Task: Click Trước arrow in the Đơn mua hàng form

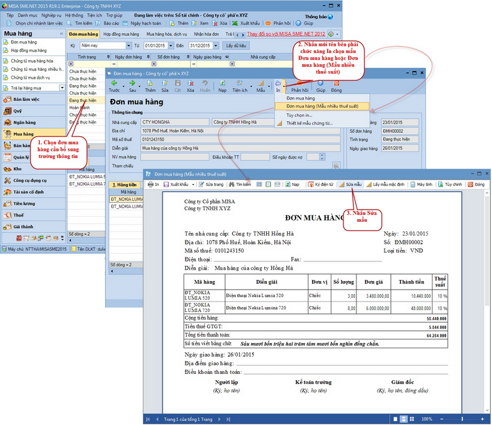Action: coord(115,86)
